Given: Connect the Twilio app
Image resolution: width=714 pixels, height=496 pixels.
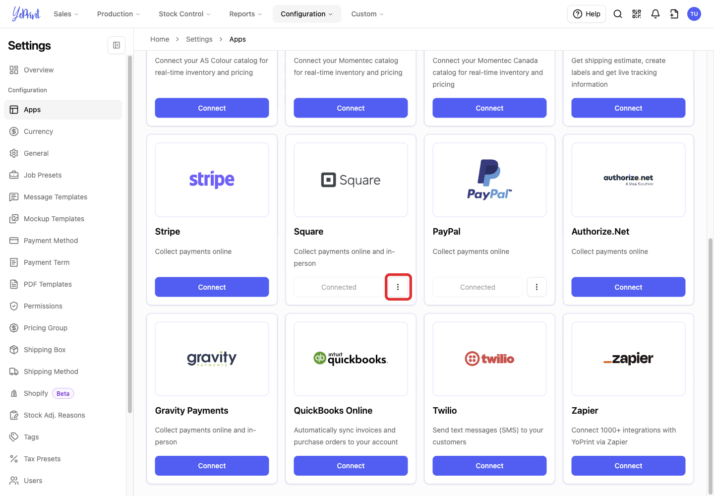Looking at the screenshot, I should tap(489, 466).
